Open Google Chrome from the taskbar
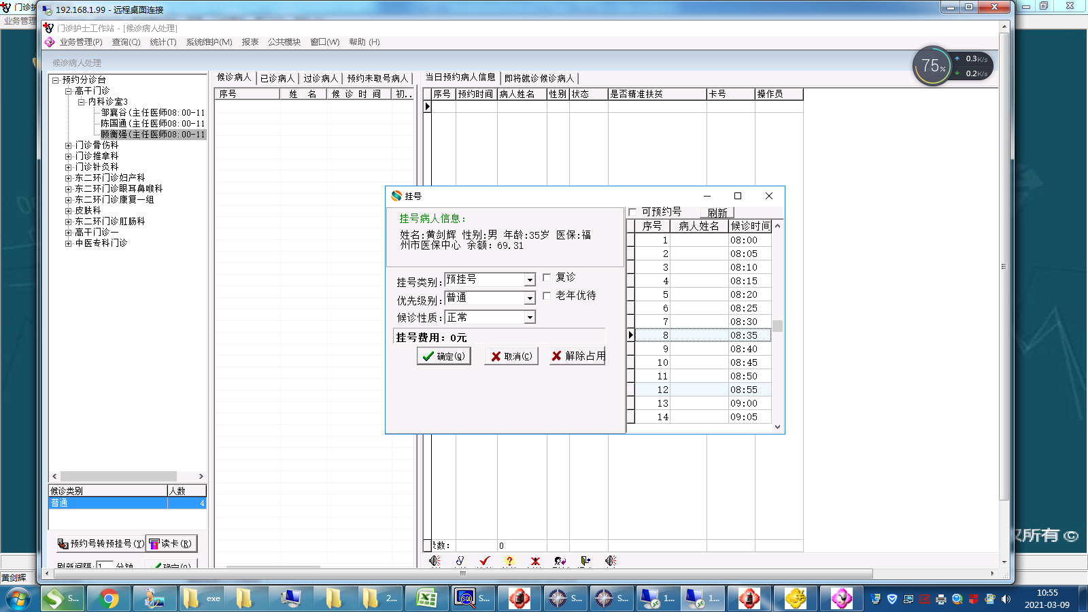Screen dimensions: 1088x612 [109, 598]
